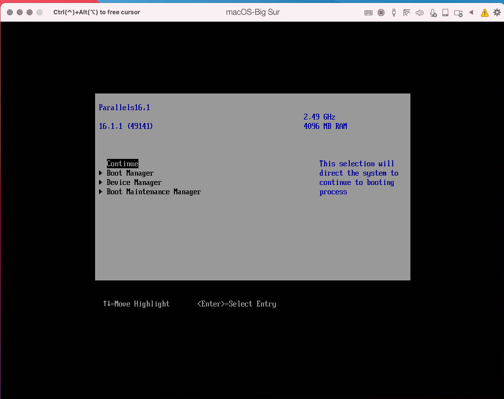Open the hard disk drive icon
504x399 pixels.
pos(445,13)
